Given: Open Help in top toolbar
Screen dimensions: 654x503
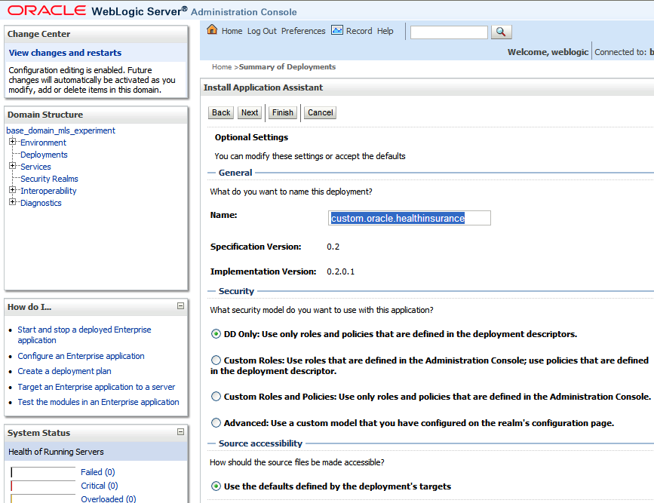Looking at the screenshot, I should (x=385, y=31).
